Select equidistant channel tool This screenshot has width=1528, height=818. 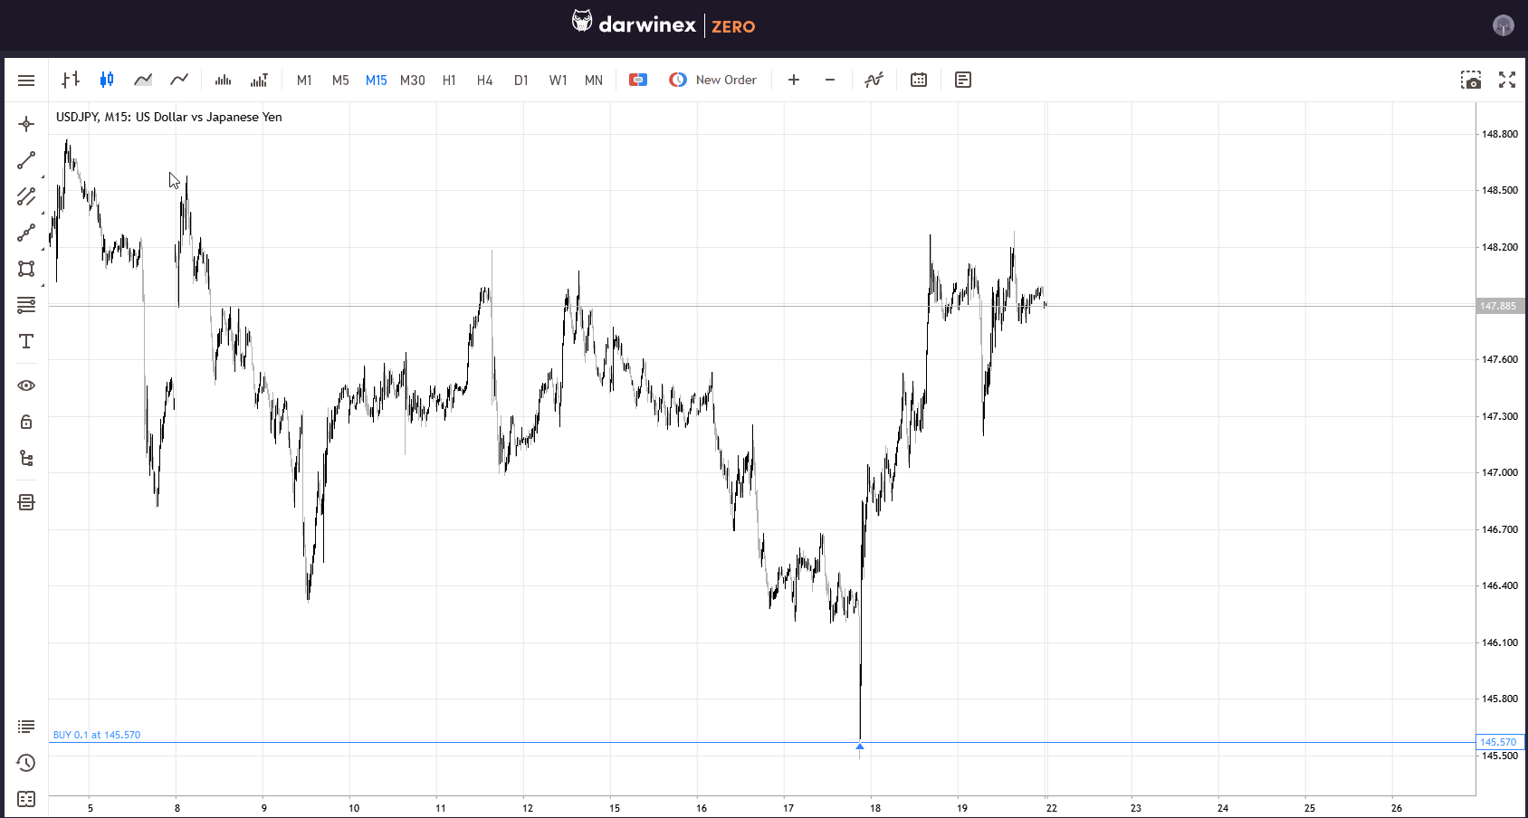tap(26, 196)
